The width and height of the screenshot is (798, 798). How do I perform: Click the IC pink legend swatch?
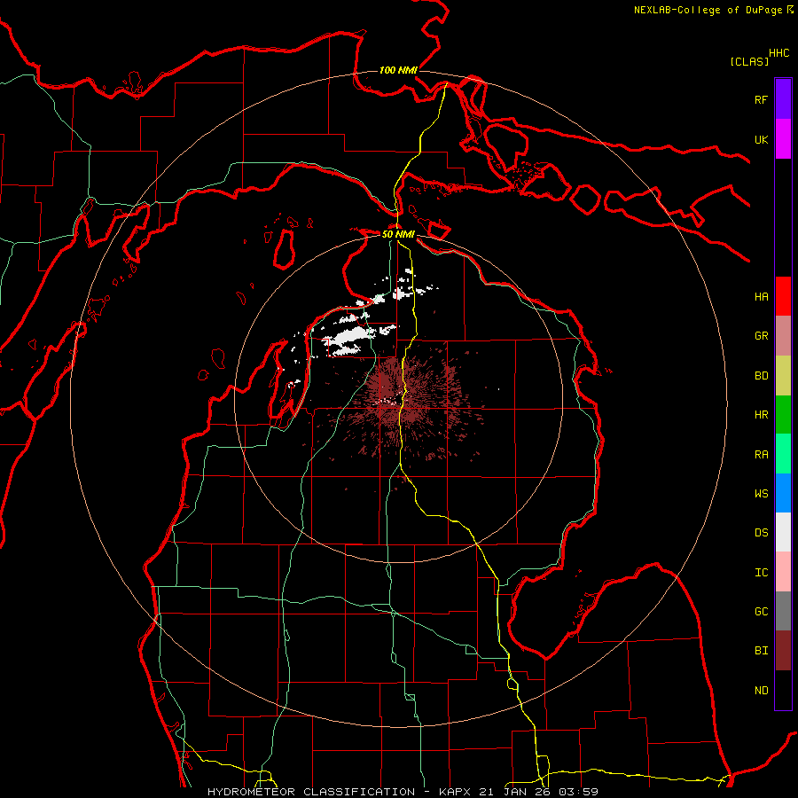coord(783,572)
